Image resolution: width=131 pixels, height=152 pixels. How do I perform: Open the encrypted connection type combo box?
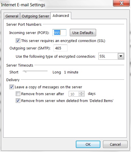(111, 56)
